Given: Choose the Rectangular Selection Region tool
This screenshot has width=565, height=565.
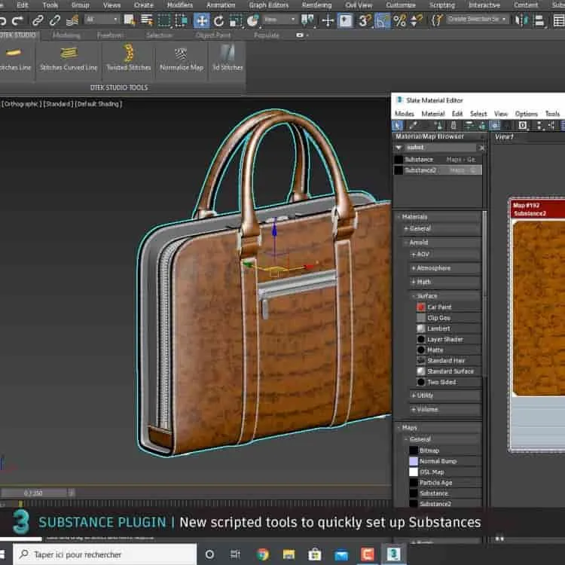Looking at the screenshot, I should point(164,20).
